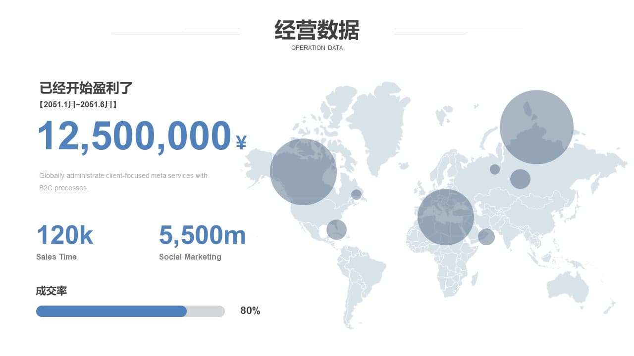Select the 'Globally administrate' description paragraph
Image resolution: width=634 pixels, height=356 pixels.
click(x=123, y=181)
